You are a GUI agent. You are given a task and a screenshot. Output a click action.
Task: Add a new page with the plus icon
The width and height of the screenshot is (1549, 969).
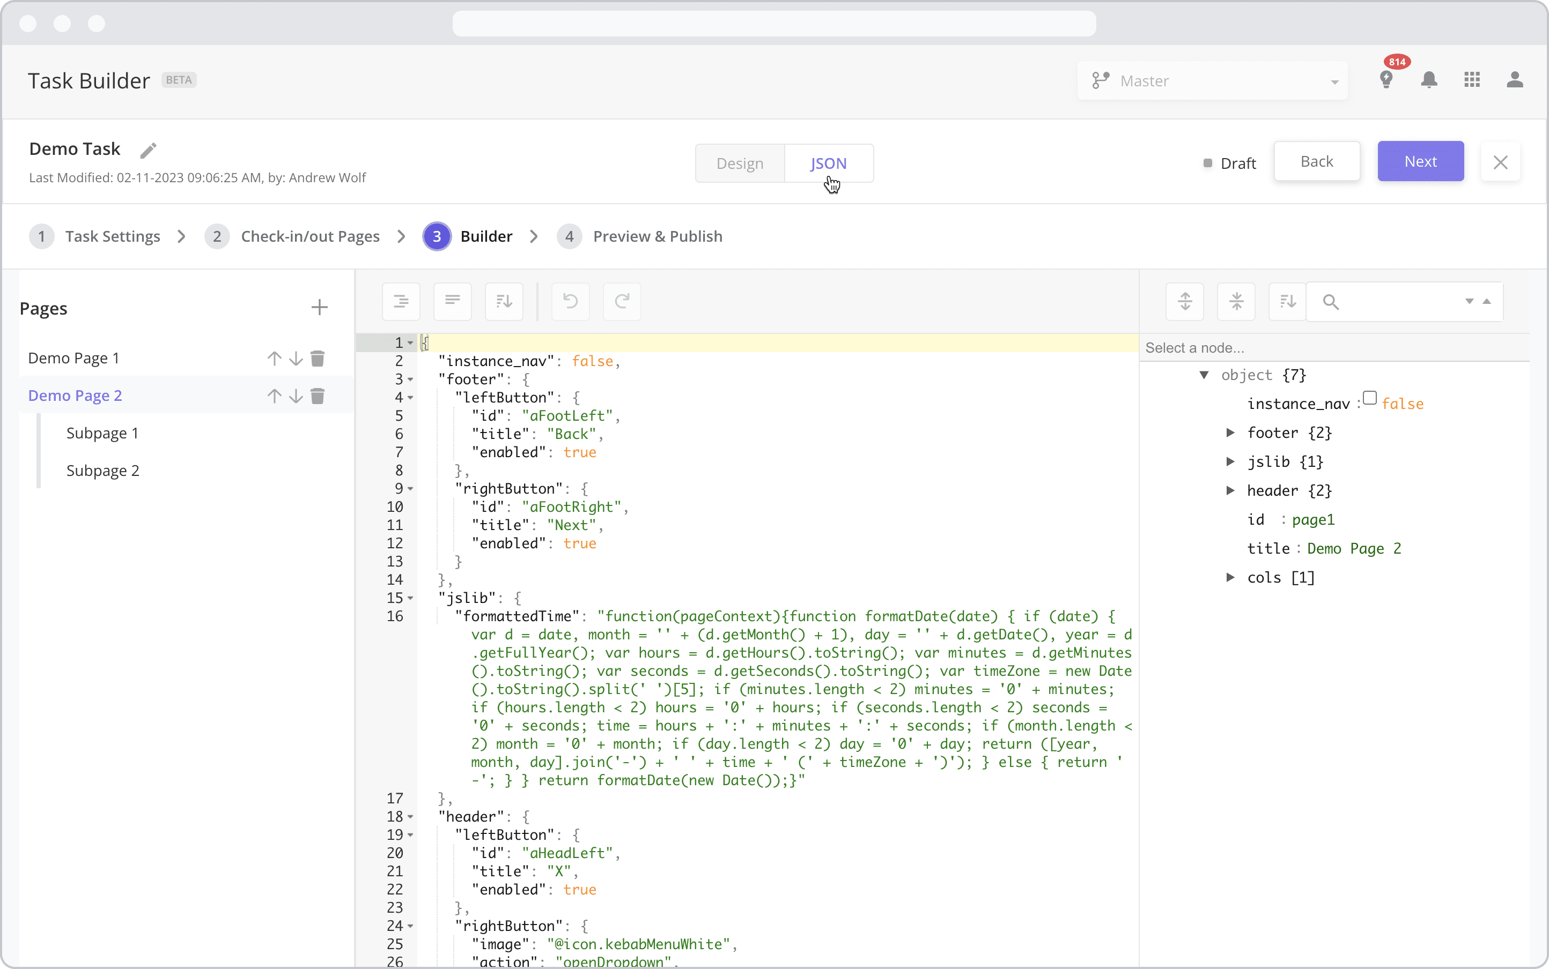click(x=320, y=308)
